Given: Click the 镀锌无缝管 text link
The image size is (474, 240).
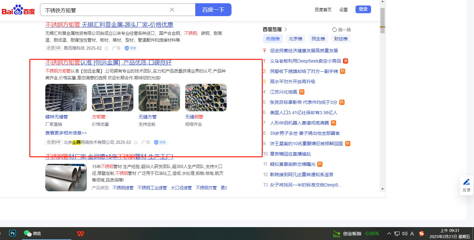Looking at the screenshot, I should click(57, 117).
